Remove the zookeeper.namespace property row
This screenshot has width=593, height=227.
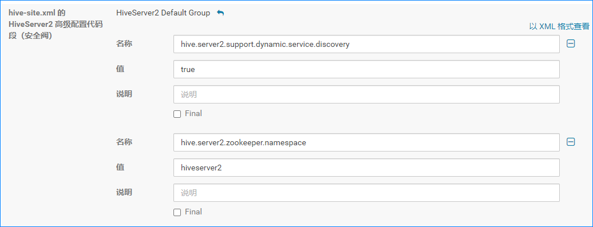click(571, 142)
